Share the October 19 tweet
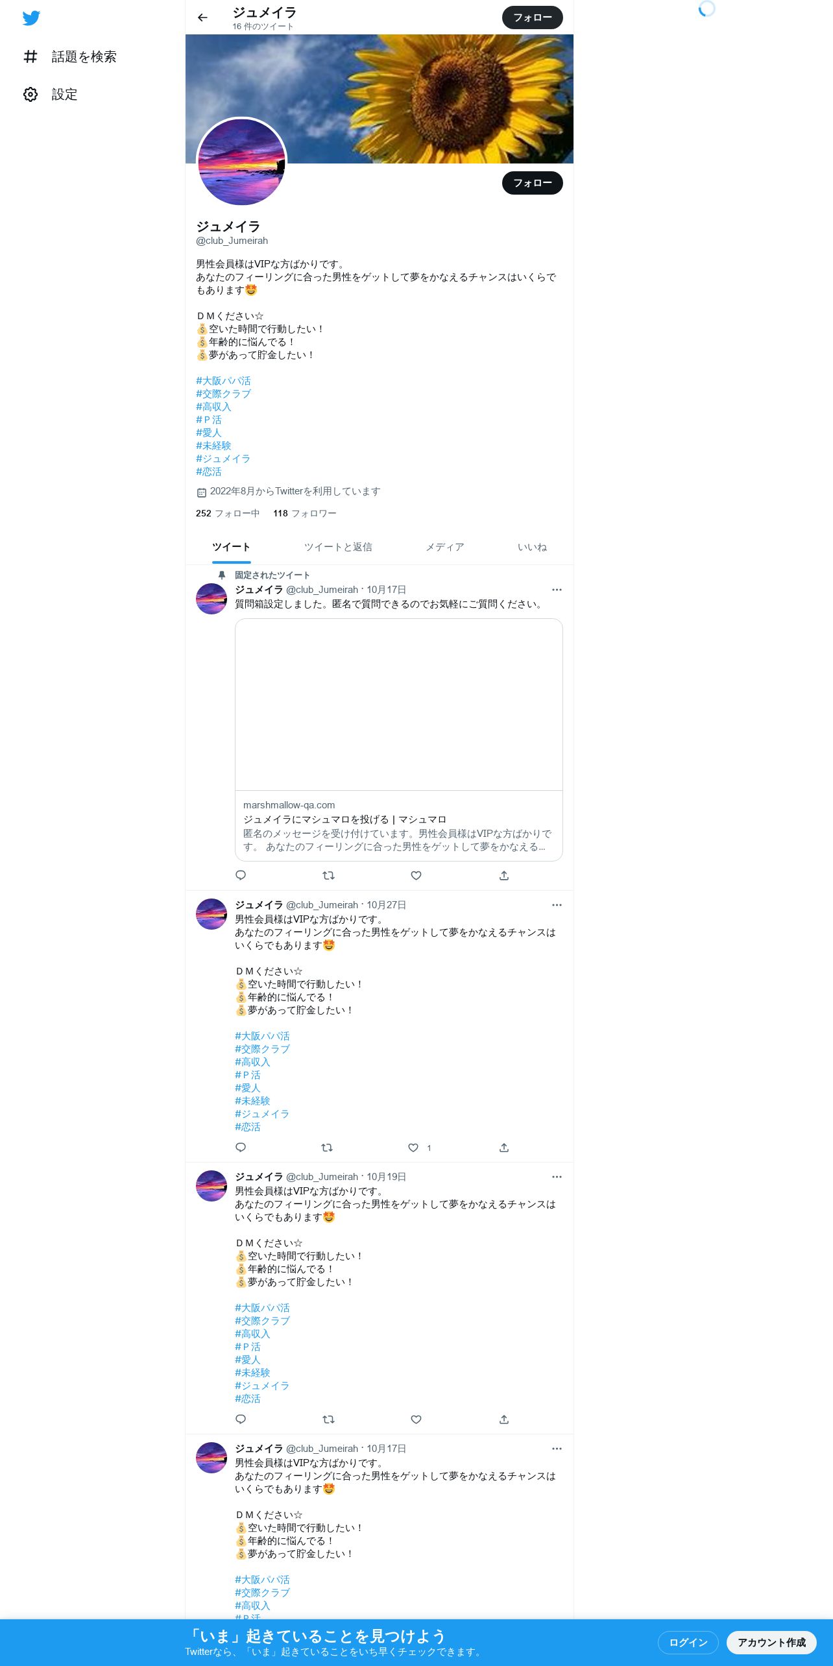 tap(504, 1419)
